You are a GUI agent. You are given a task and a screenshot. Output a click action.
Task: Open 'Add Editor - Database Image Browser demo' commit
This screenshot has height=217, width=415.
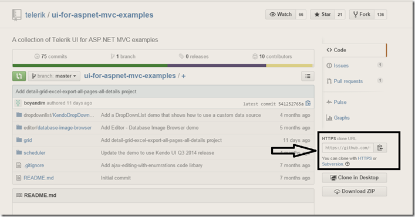150,128
